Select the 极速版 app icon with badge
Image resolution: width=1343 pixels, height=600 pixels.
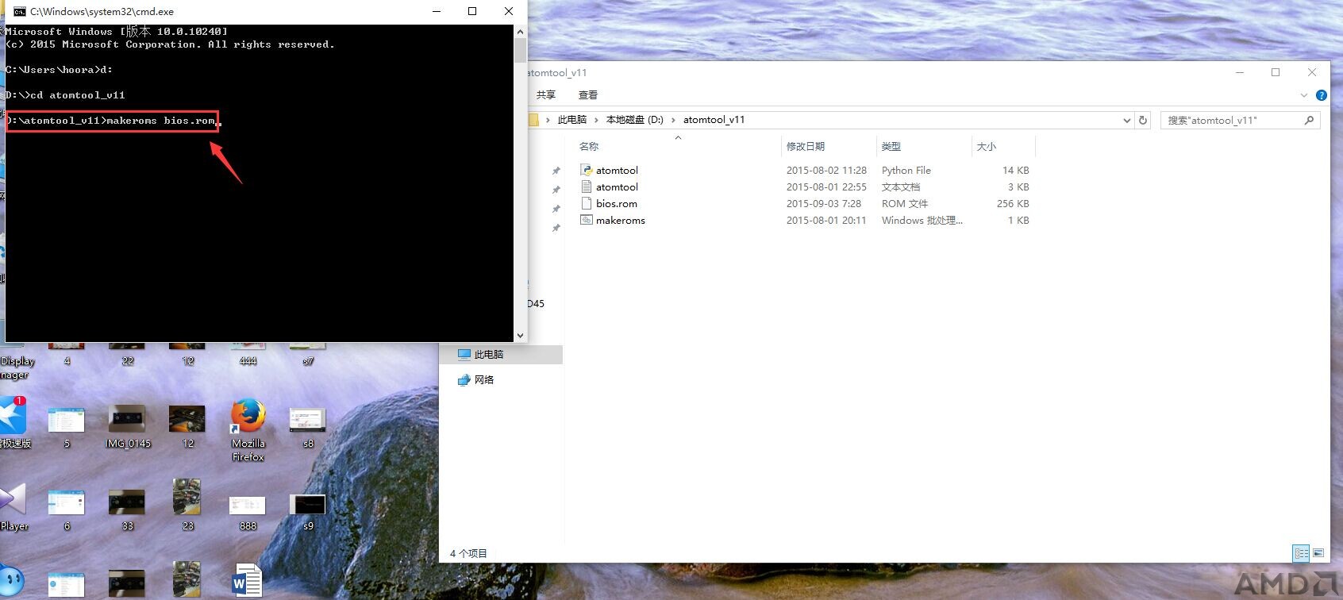pos(13,421)
